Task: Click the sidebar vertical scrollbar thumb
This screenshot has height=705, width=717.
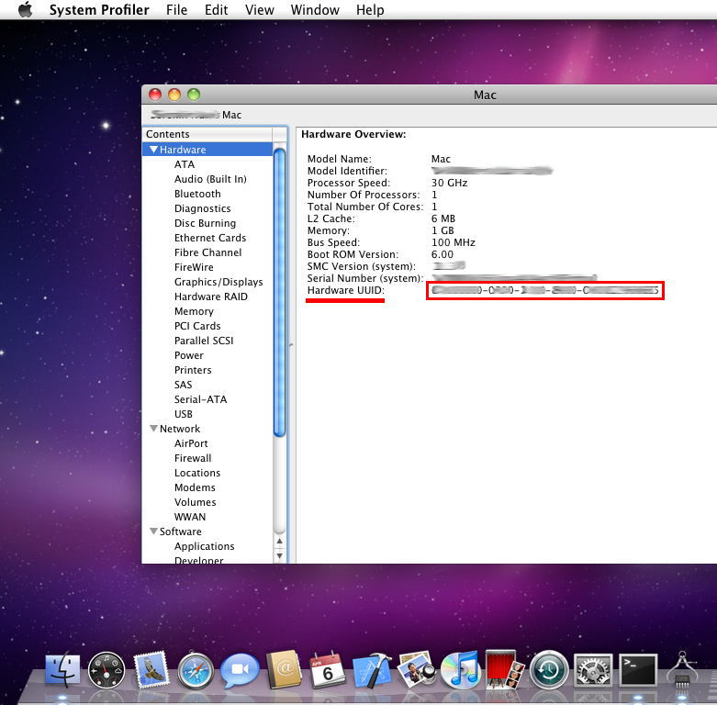Action: coord(279,293)
